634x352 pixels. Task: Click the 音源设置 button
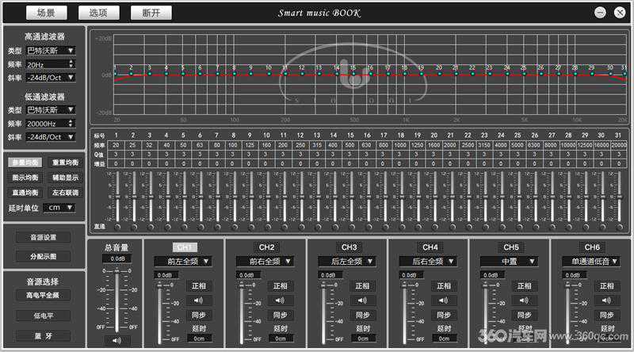(43, 237)
